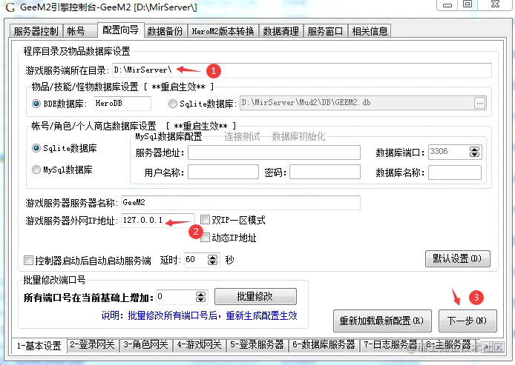Click the 用户名称 input field
Screen dimensions: 515x365
(223, 172)
